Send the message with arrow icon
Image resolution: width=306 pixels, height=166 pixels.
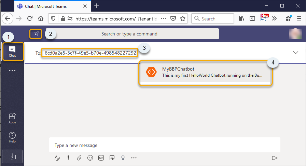pos(275,158)
